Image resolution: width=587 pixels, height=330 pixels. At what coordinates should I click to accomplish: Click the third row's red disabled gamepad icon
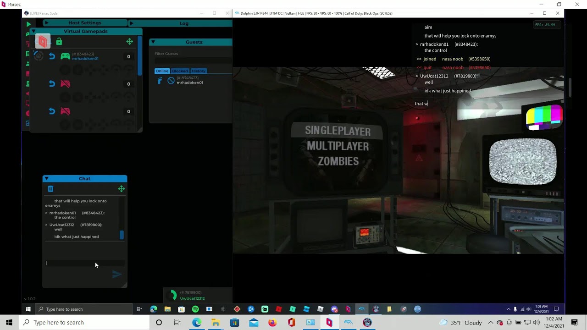pos(65,111)
